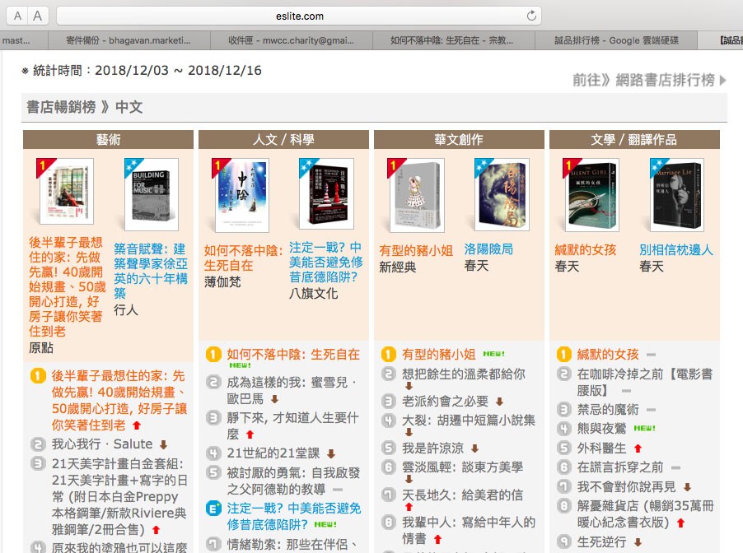743x553 pixels.
Task: Switch to the mast... tab
Action: (24, 40)
